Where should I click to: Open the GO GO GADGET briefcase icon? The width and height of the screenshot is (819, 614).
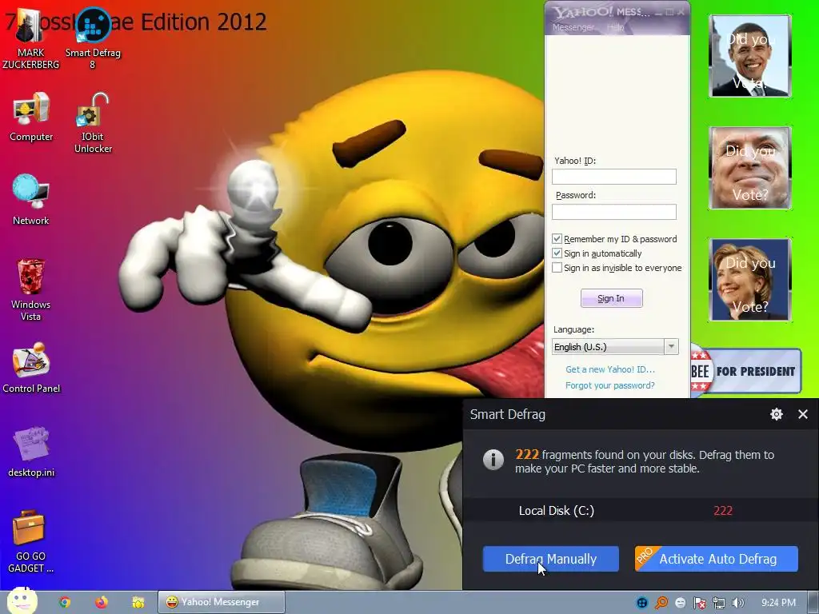pyautogui.click(x=31, y=542)
